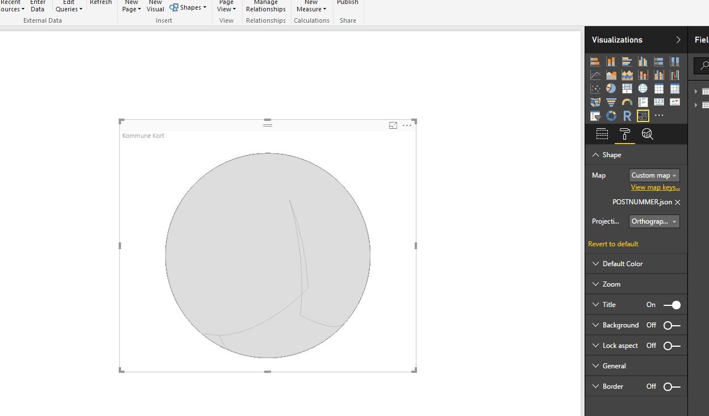The height and width of the screenshot is (416, 709).
Task: Enable the Lock aspect toggle
Action: coord(672,346)
